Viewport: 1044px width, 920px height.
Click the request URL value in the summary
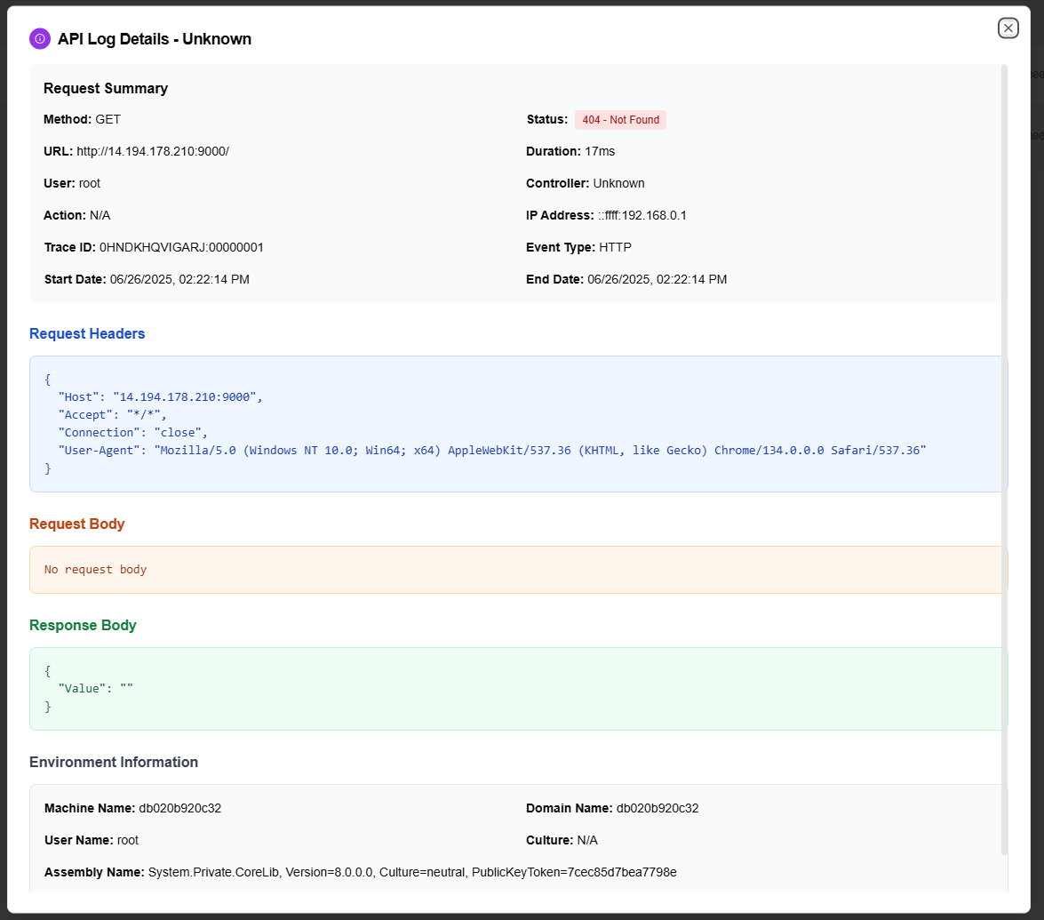point(153,151)
